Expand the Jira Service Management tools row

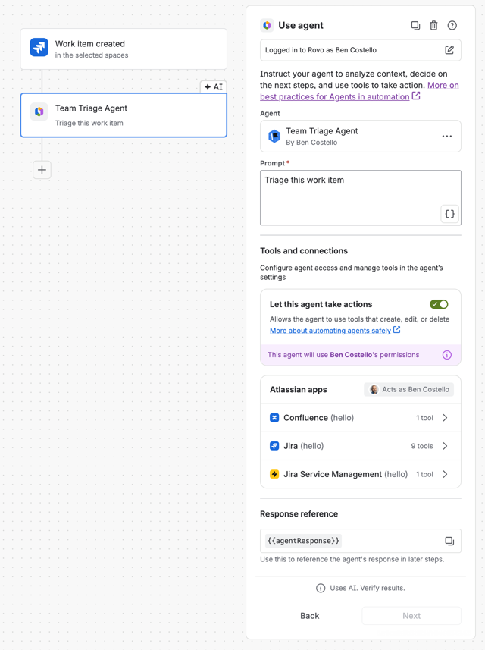[360, 474]
